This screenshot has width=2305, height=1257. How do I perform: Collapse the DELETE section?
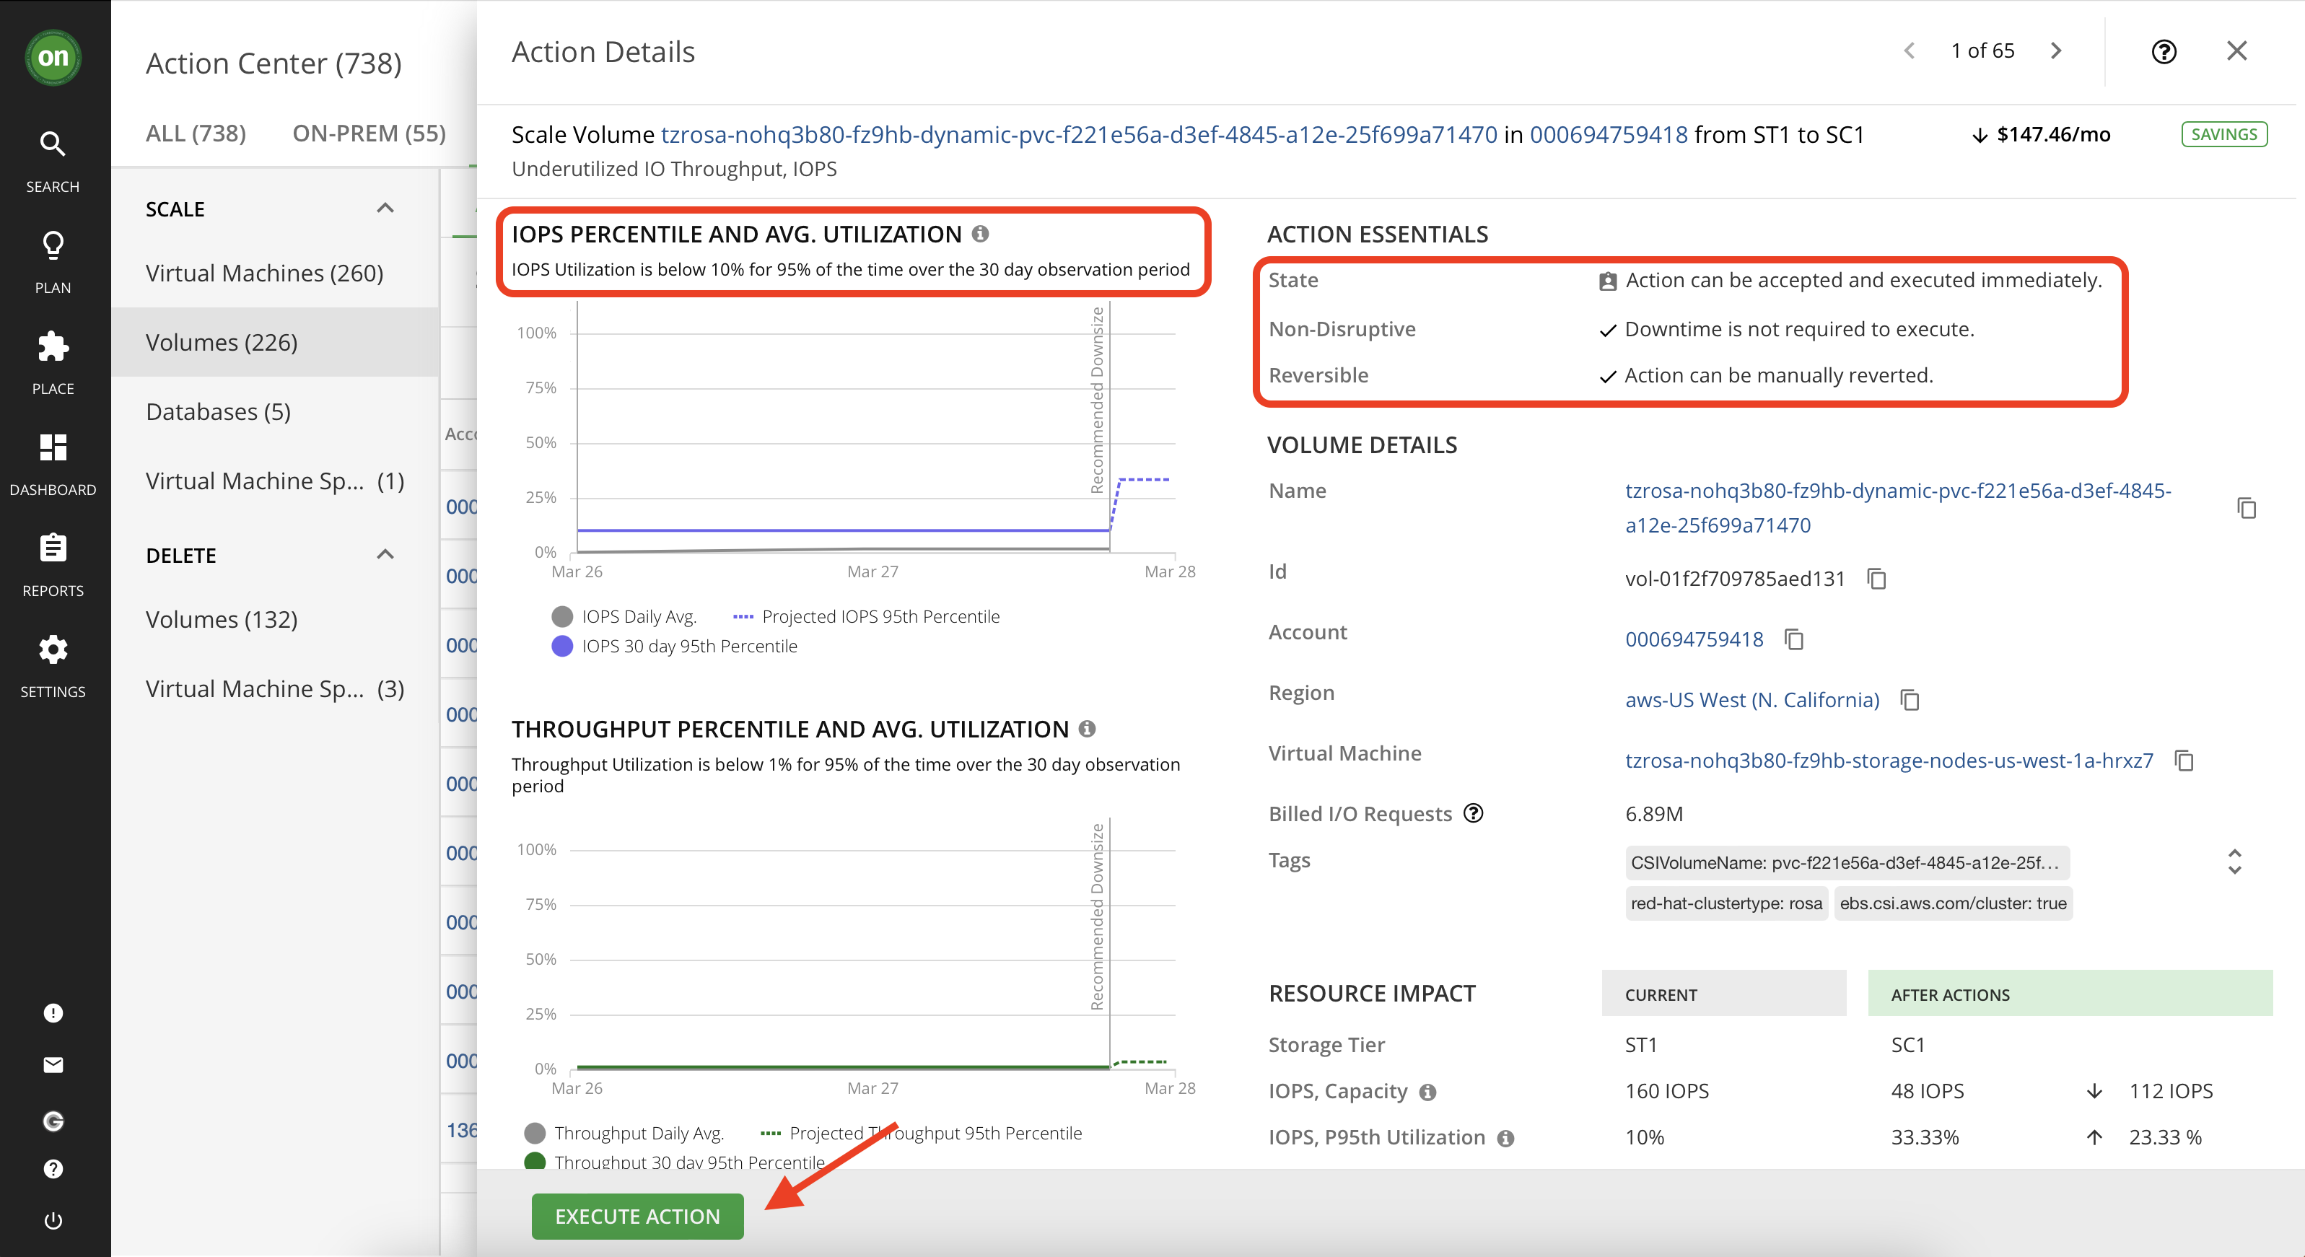[385, 555]
